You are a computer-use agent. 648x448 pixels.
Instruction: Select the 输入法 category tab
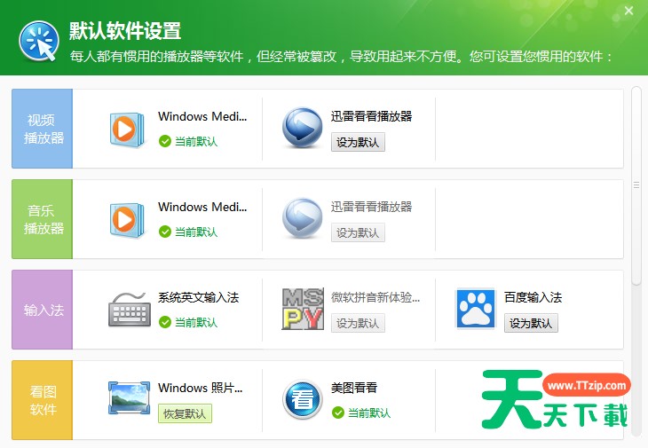[42, 310]
